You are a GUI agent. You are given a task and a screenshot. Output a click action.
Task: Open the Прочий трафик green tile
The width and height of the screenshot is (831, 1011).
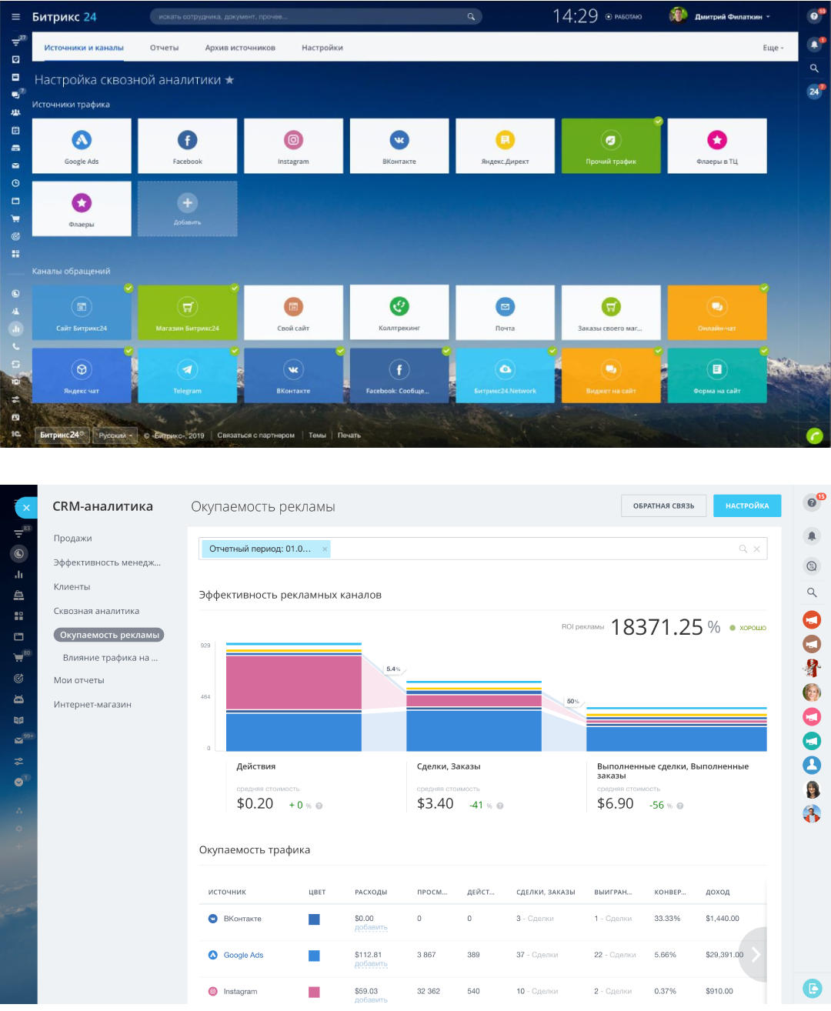point(611,146)
